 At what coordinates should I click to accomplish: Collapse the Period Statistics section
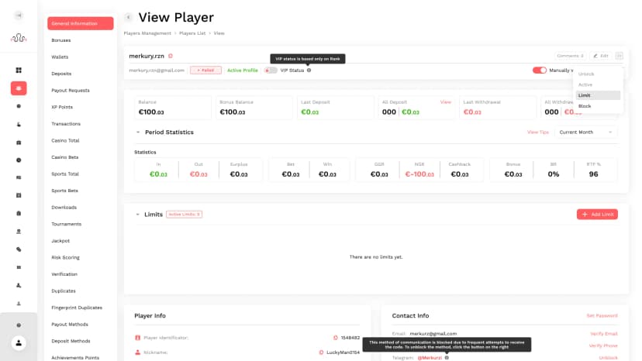tap(138, 132)
